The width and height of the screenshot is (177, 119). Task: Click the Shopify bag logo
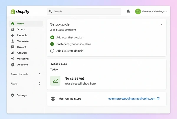click(x=13, y=11)
